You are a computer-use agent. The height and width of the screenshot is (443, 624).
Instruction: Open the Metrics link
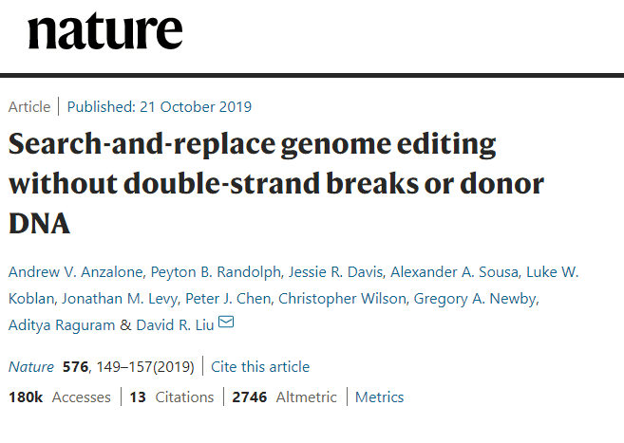pyautogui.click(x=379, y=397)
